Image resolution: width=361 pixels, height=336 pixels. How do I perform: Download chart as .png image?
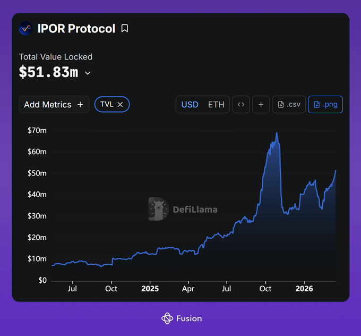tap(325, 105)
